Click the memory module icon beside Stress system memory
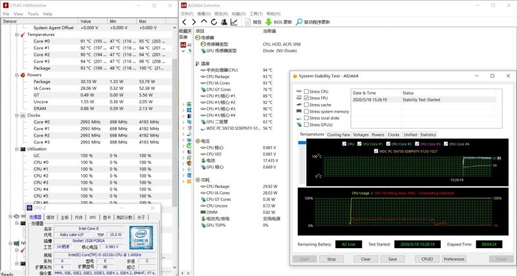The image size is (517, 276). (299, 111)
